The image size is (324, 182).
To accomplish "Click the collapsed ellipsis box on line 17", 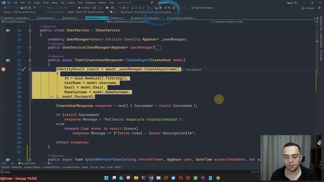I will point(158,48).
